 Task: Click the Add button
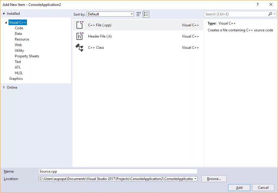[239, 187]
